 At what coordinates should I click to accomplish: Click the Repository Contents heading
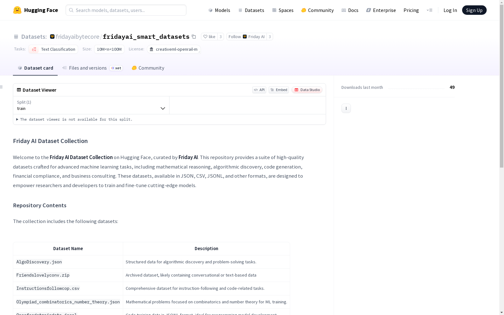tap(40, 205)
